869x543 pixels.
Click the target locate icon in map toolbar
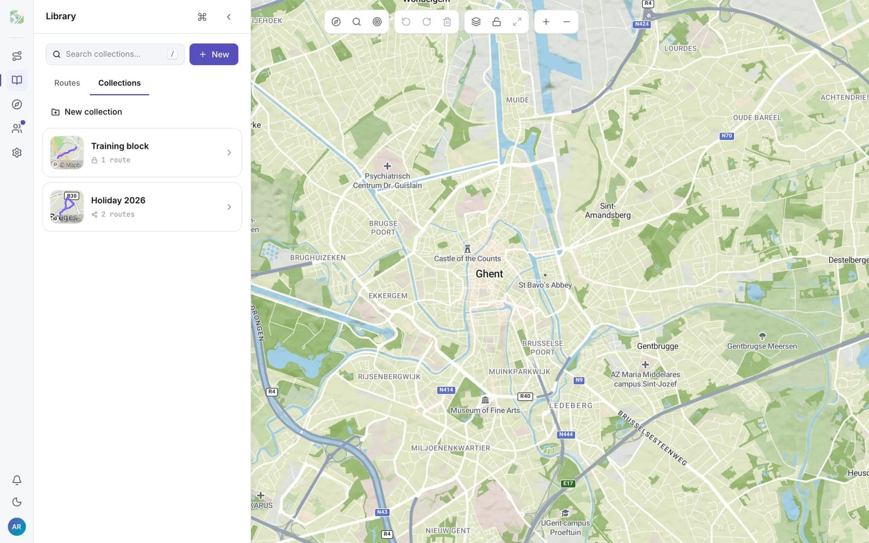click(x=377, y=22)
